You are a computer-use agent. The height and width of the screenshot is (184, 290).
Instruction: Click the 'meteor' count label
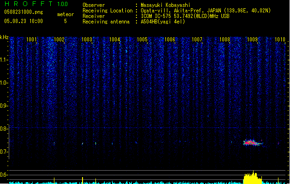pos(65,14)
